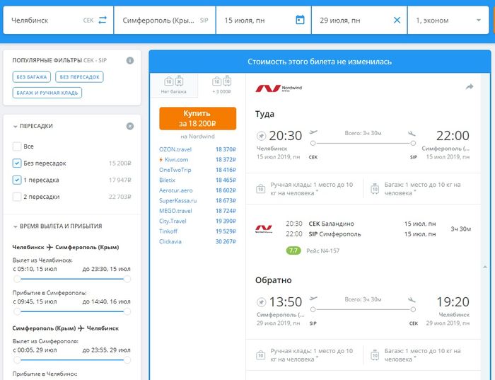Check 2 пересадки checkbox
Image resolution: width=495 pixels, height=380 pixels.
click(17, 197)
